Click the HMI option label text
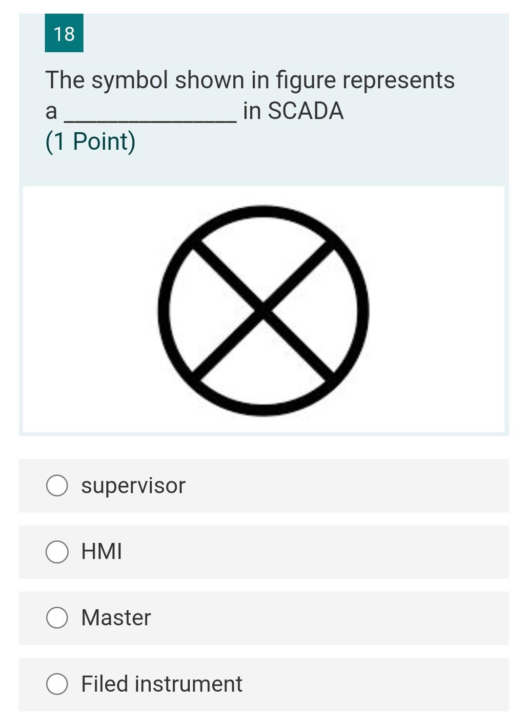The image size is (527, 718). [101, 552]
